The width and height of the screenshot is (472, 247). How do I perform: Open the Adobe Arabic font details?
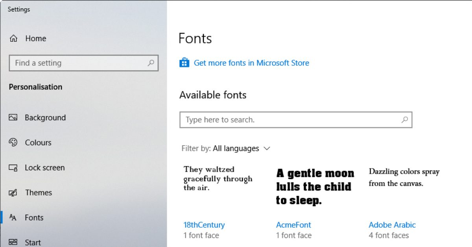tap(392, 225)
